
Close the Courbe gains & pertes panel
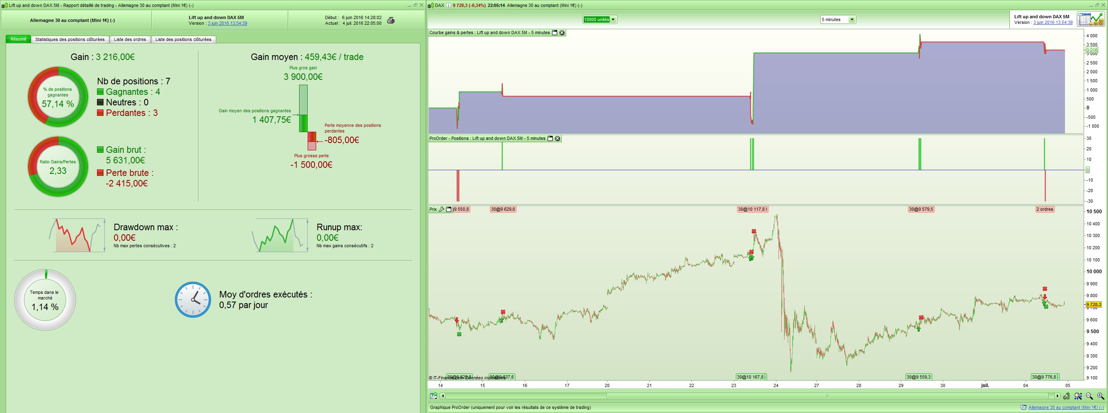(x=562, y=33)
